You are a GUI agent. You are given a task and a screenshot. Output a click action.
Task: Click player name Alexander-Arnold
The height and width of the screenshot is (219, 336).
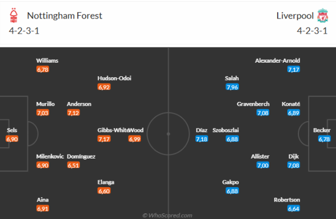(x=278, y=60)
